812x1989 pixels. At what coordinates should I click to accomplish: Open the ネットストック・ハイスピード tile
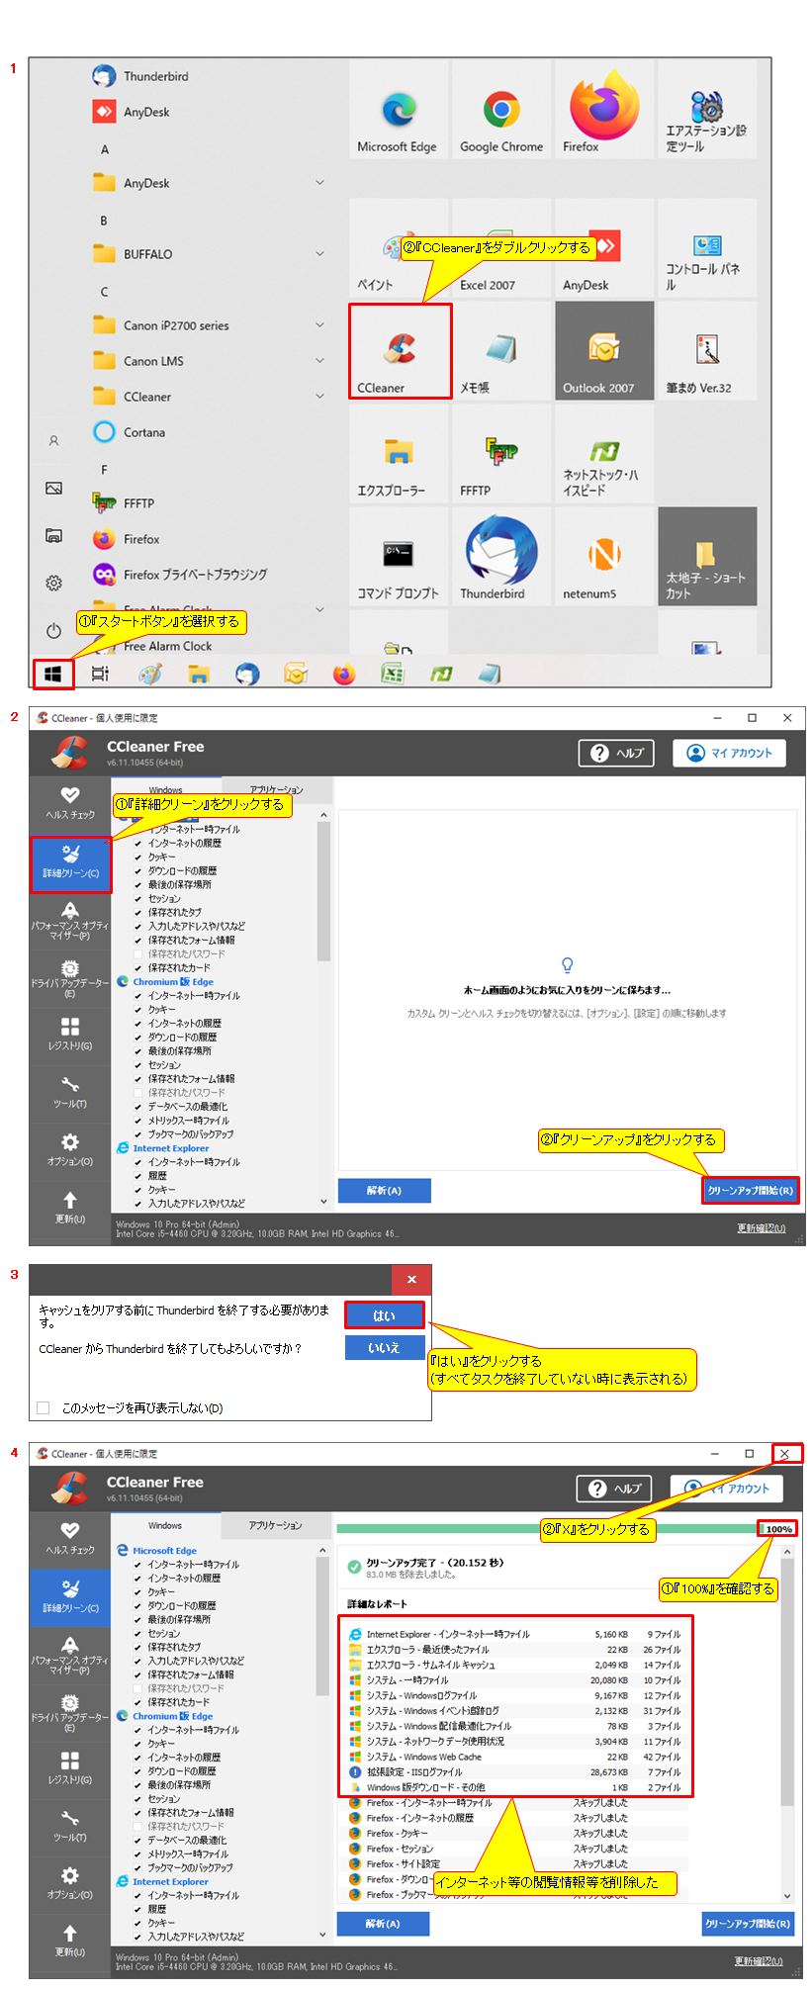point(604,454)
